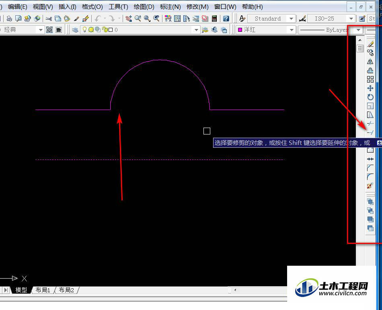382x310 pixels.
Task: Open the 编辑(E) menu
Action: click(x=18, y=7)
